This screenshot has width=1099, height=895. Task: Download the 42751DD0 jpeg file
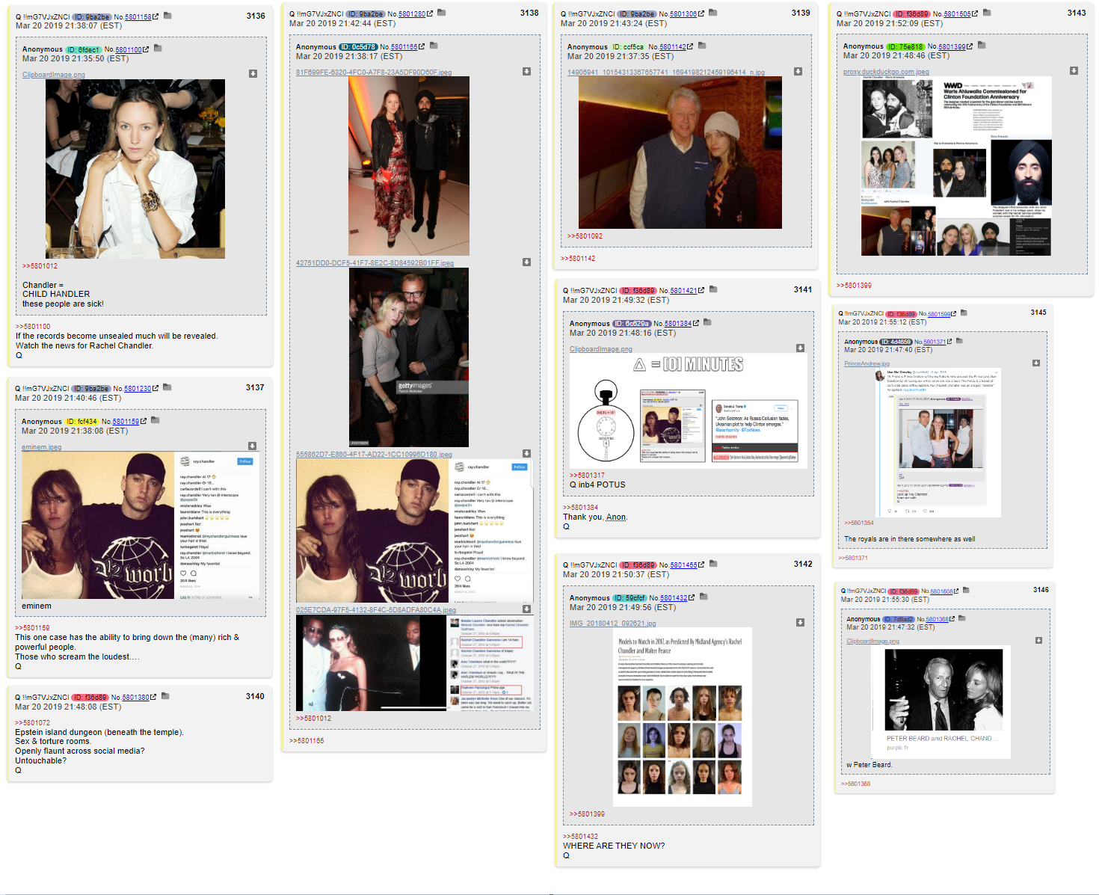(526, 262)
